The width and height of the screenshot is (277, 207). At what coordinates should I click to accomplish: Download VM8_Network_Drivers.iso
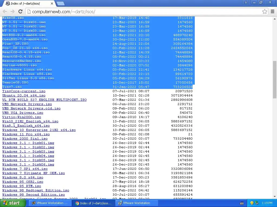27,104
